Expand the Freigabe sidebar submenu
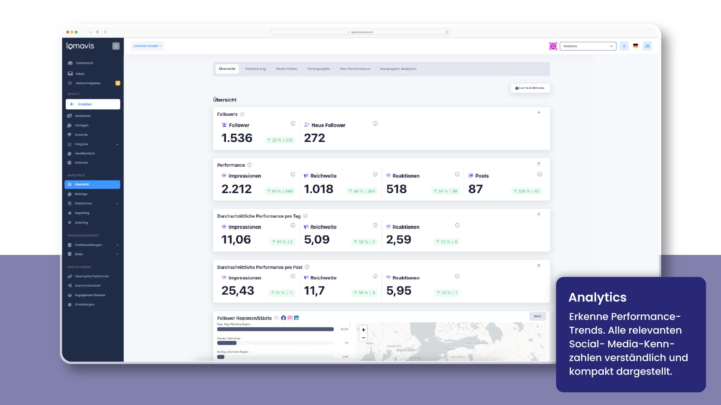The image size is (721, 405). [x=117, y=144]
